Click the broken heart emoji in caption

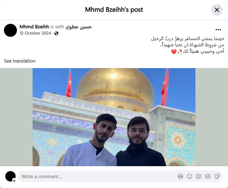coord(174,51)
